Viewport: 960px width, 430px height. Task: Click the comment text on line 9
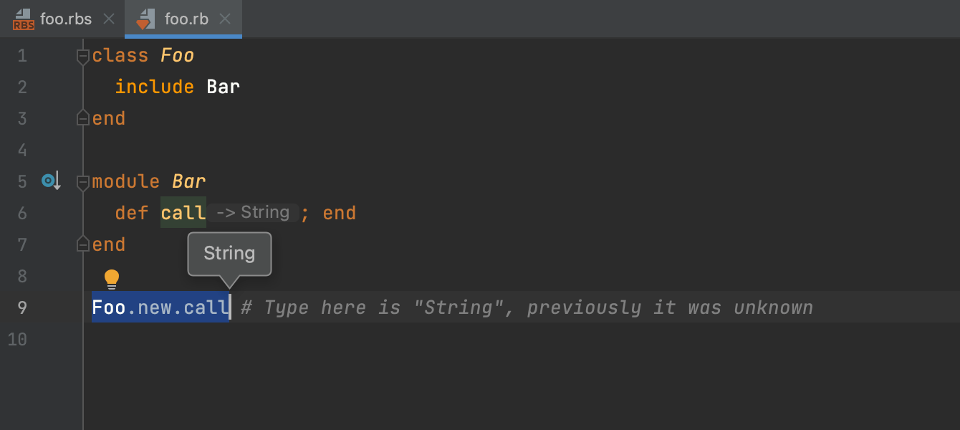527,307
